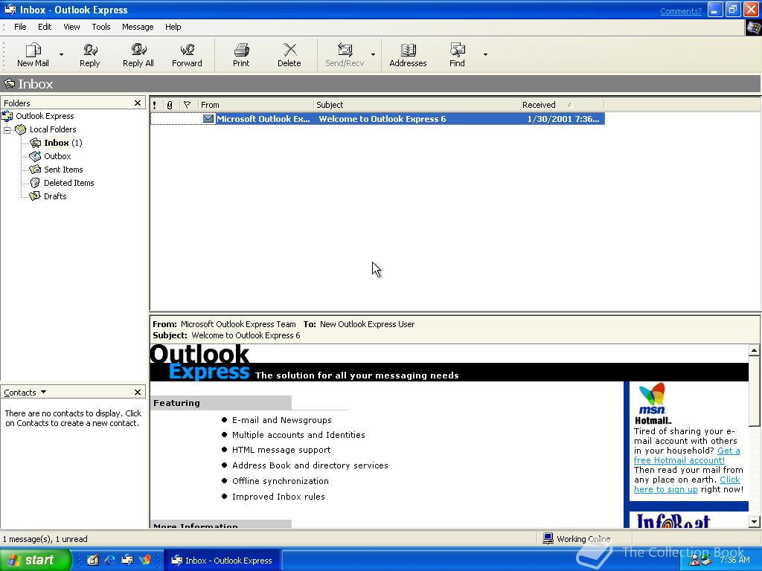Click the unread envelope icon of welcome message
The height and width of the screenshot is (571, 762).
point(208,118)
